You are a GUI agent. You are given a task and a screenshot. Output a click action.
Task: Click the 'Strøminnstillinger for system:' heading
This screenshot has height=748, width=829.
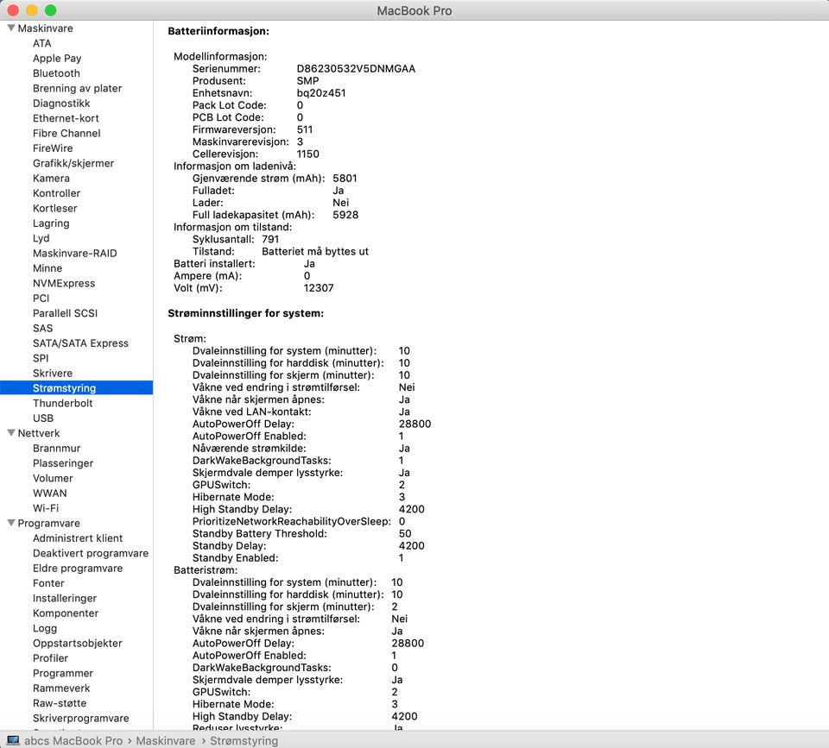tap(246, 313)
